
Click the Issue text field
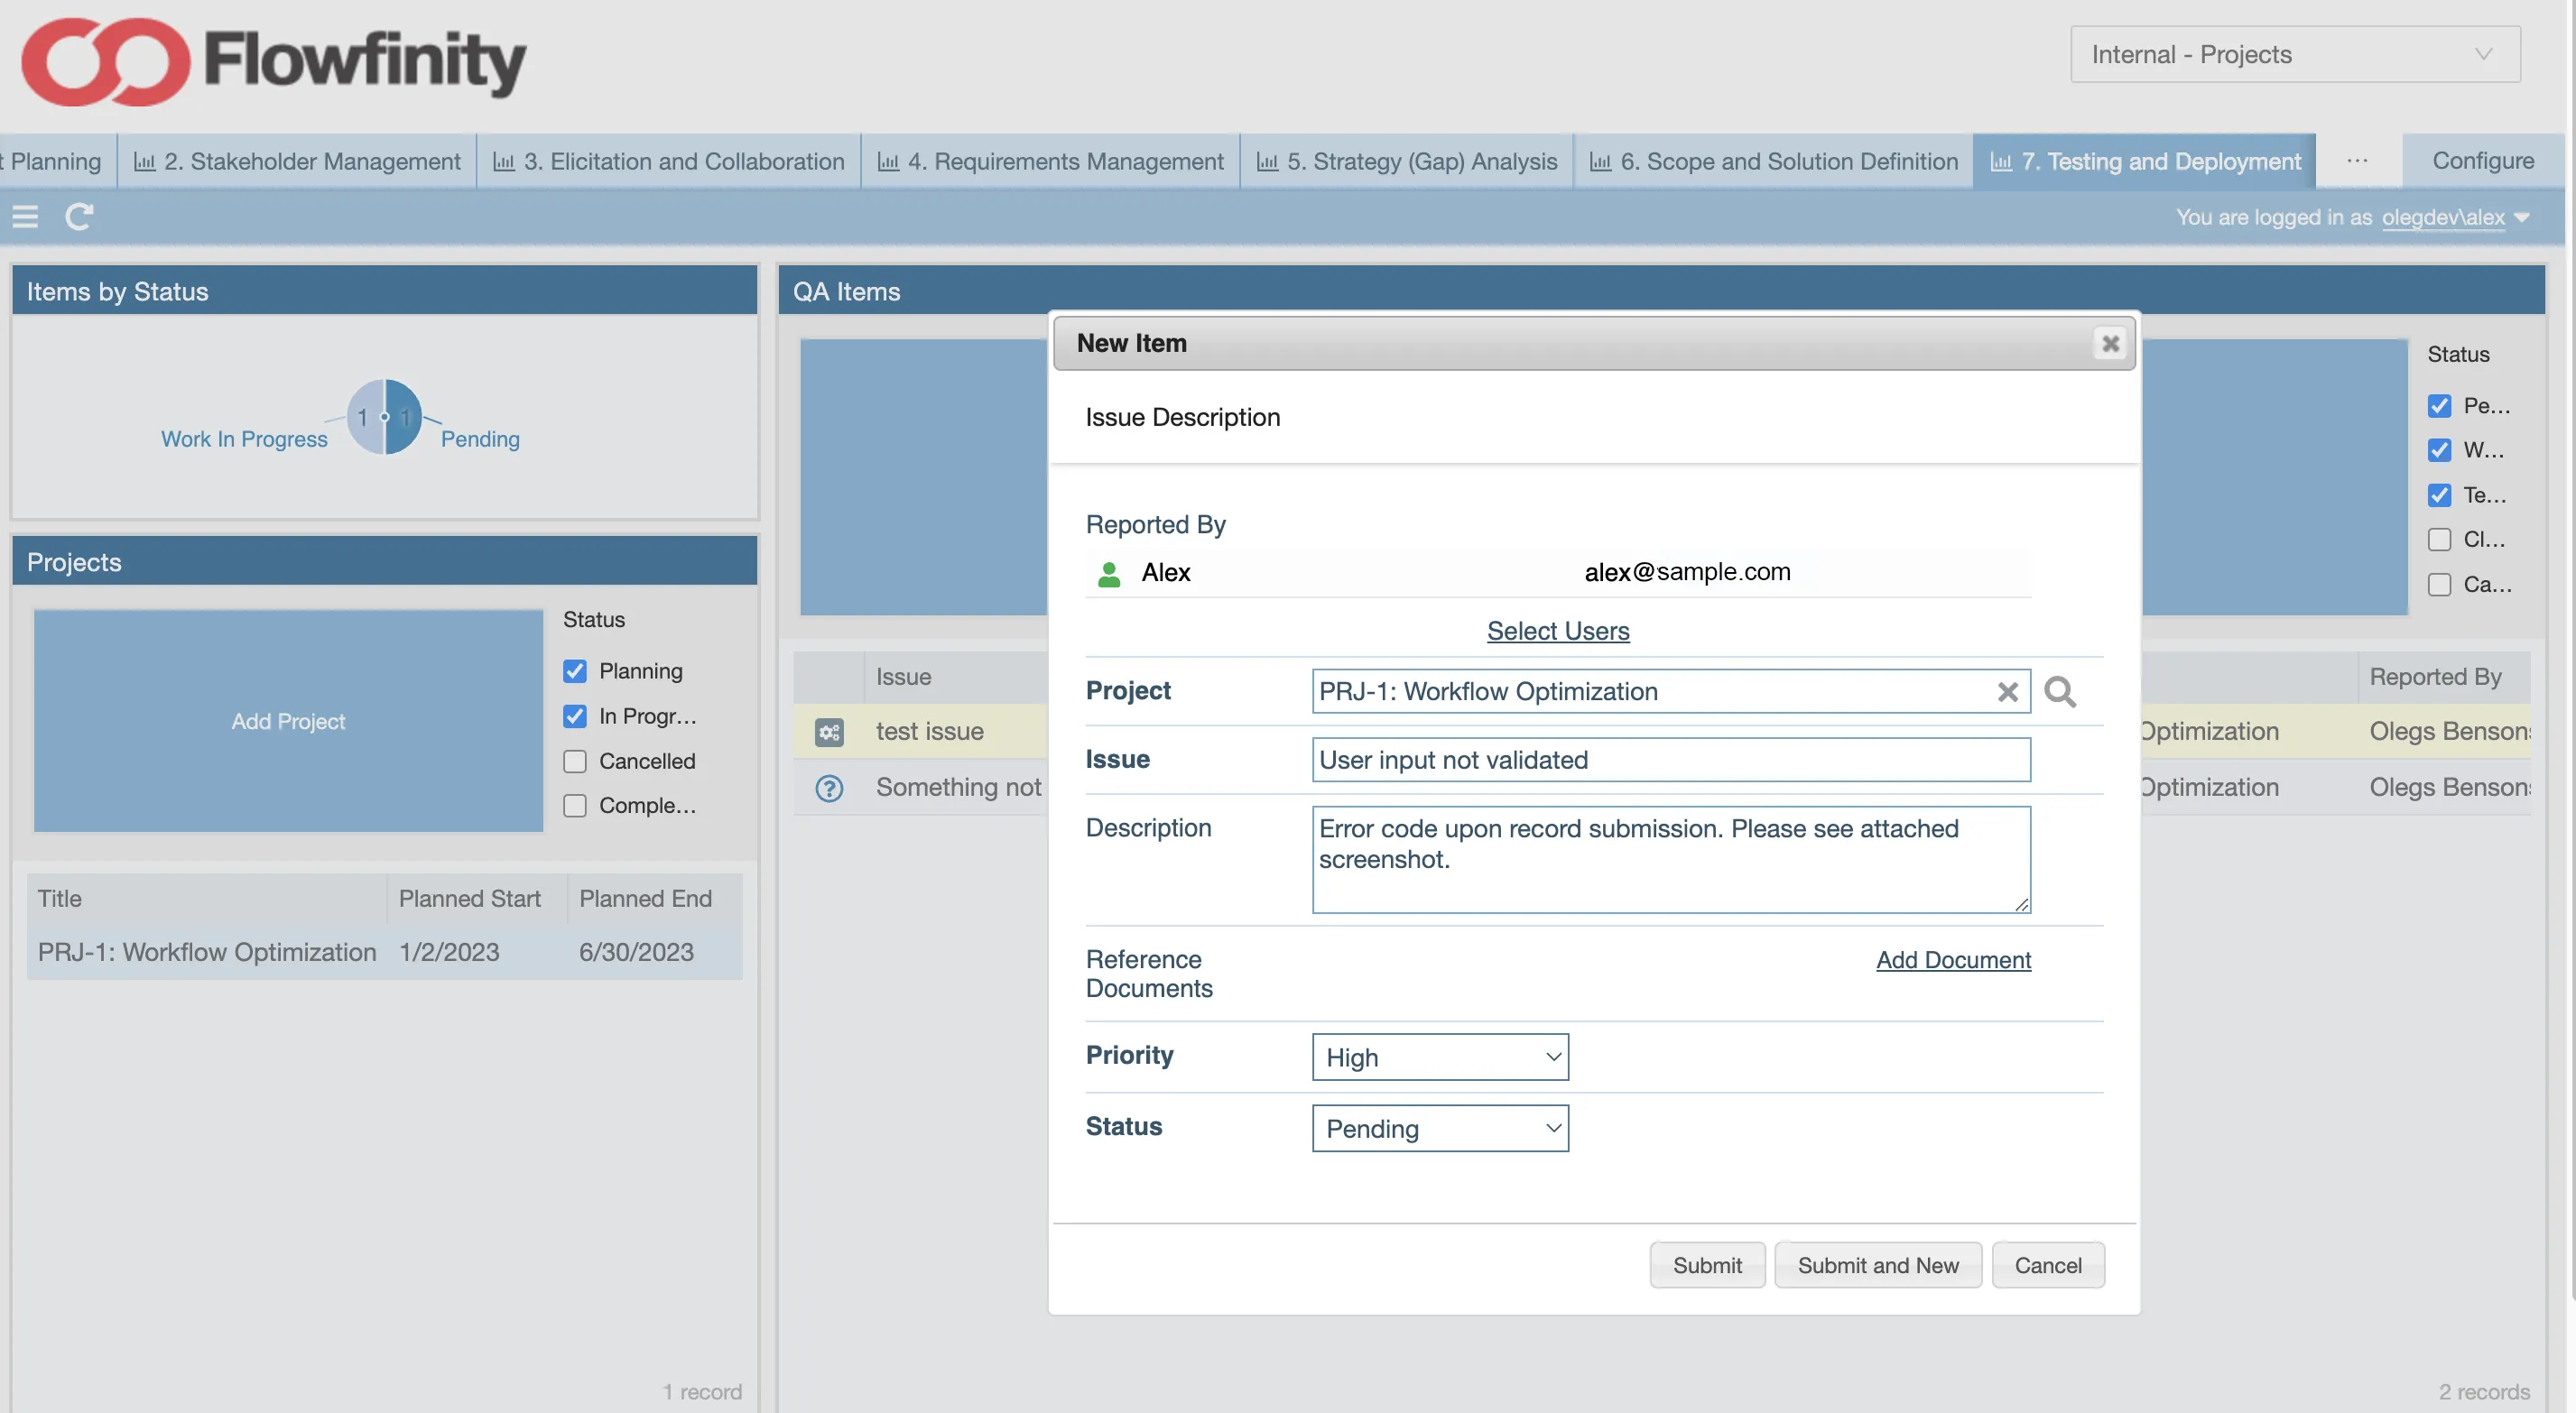(x=1670, y=760)
